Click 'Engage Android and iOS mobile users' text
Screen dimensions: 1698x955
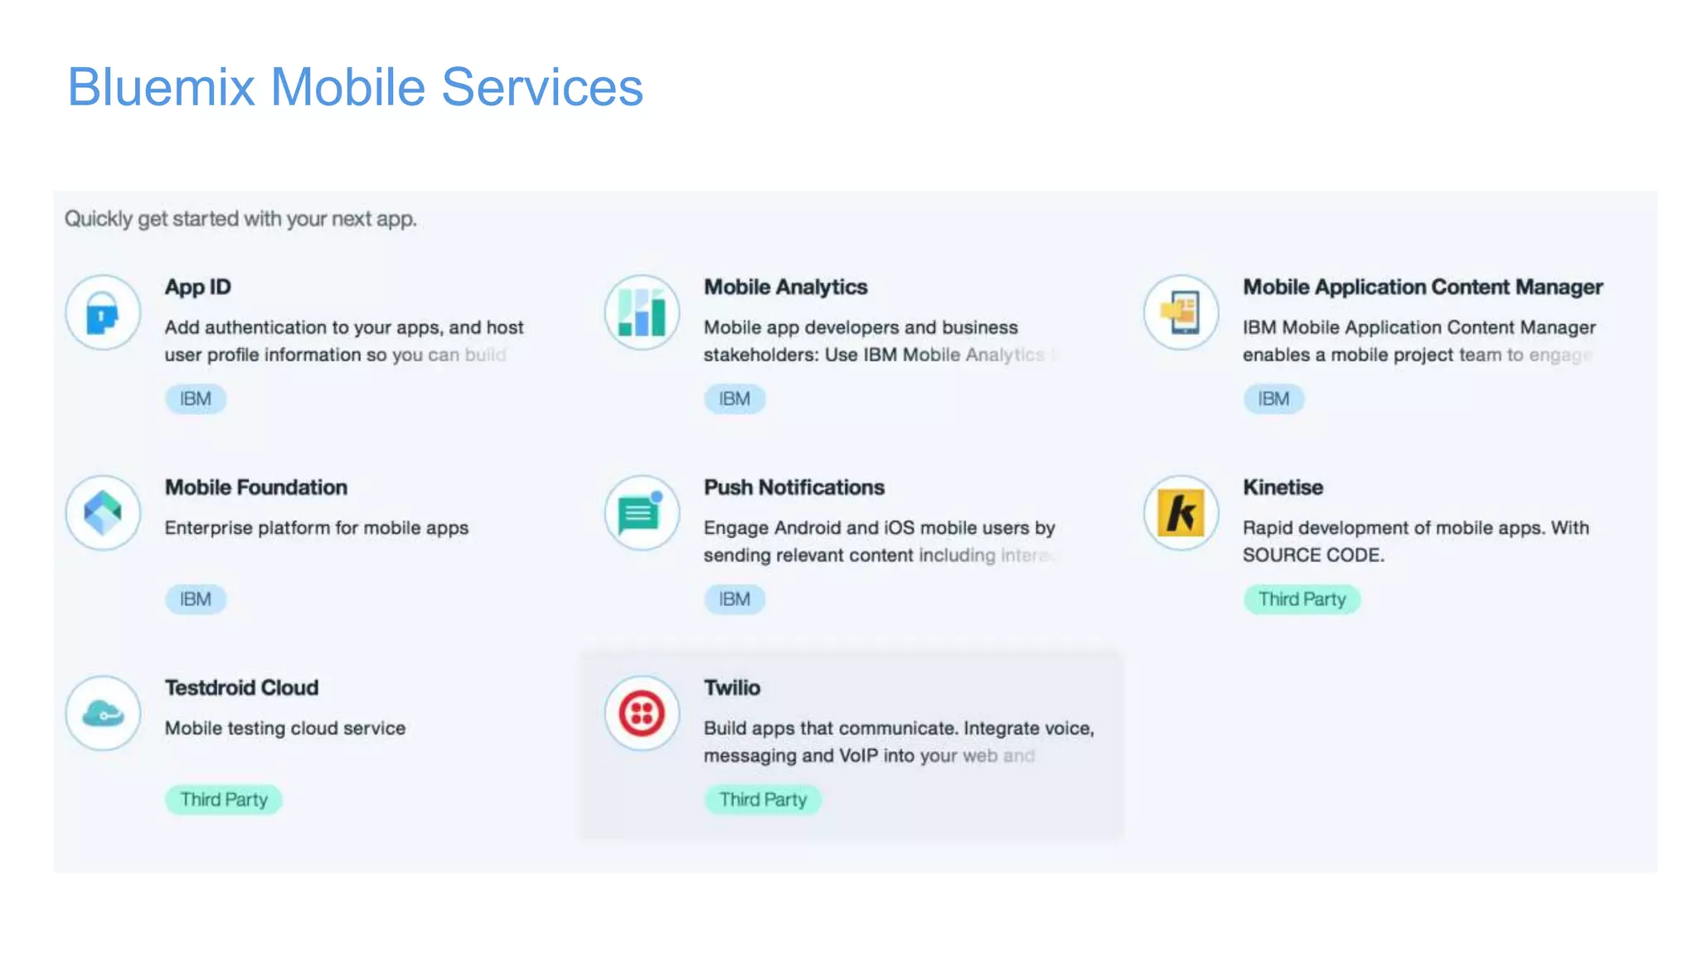pos(880,541)
